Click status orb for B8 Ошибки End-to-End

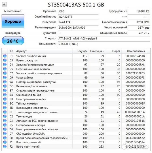pyautogui.click(x=5, y=95)
